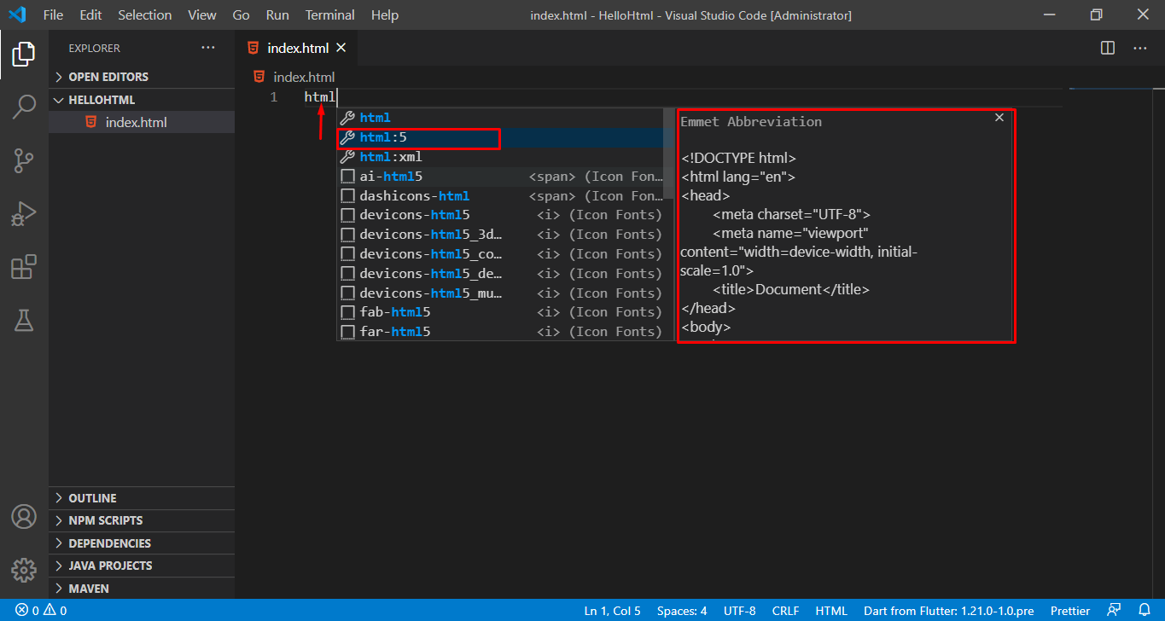1165x621 pixels.
Task: Select the html:5 Emmet suggestion
Action: click(418, 137)
